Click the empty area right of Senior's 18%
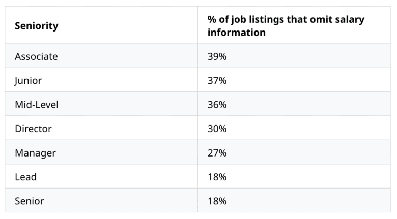 (x=305, y=201)
